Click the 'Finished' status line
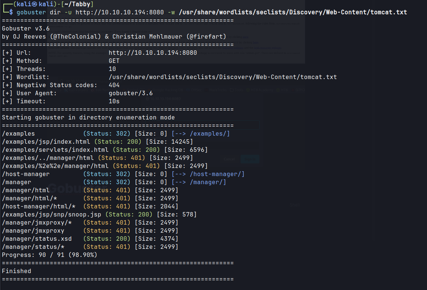This screenshot has height=290, width=427. pos(16,271)
